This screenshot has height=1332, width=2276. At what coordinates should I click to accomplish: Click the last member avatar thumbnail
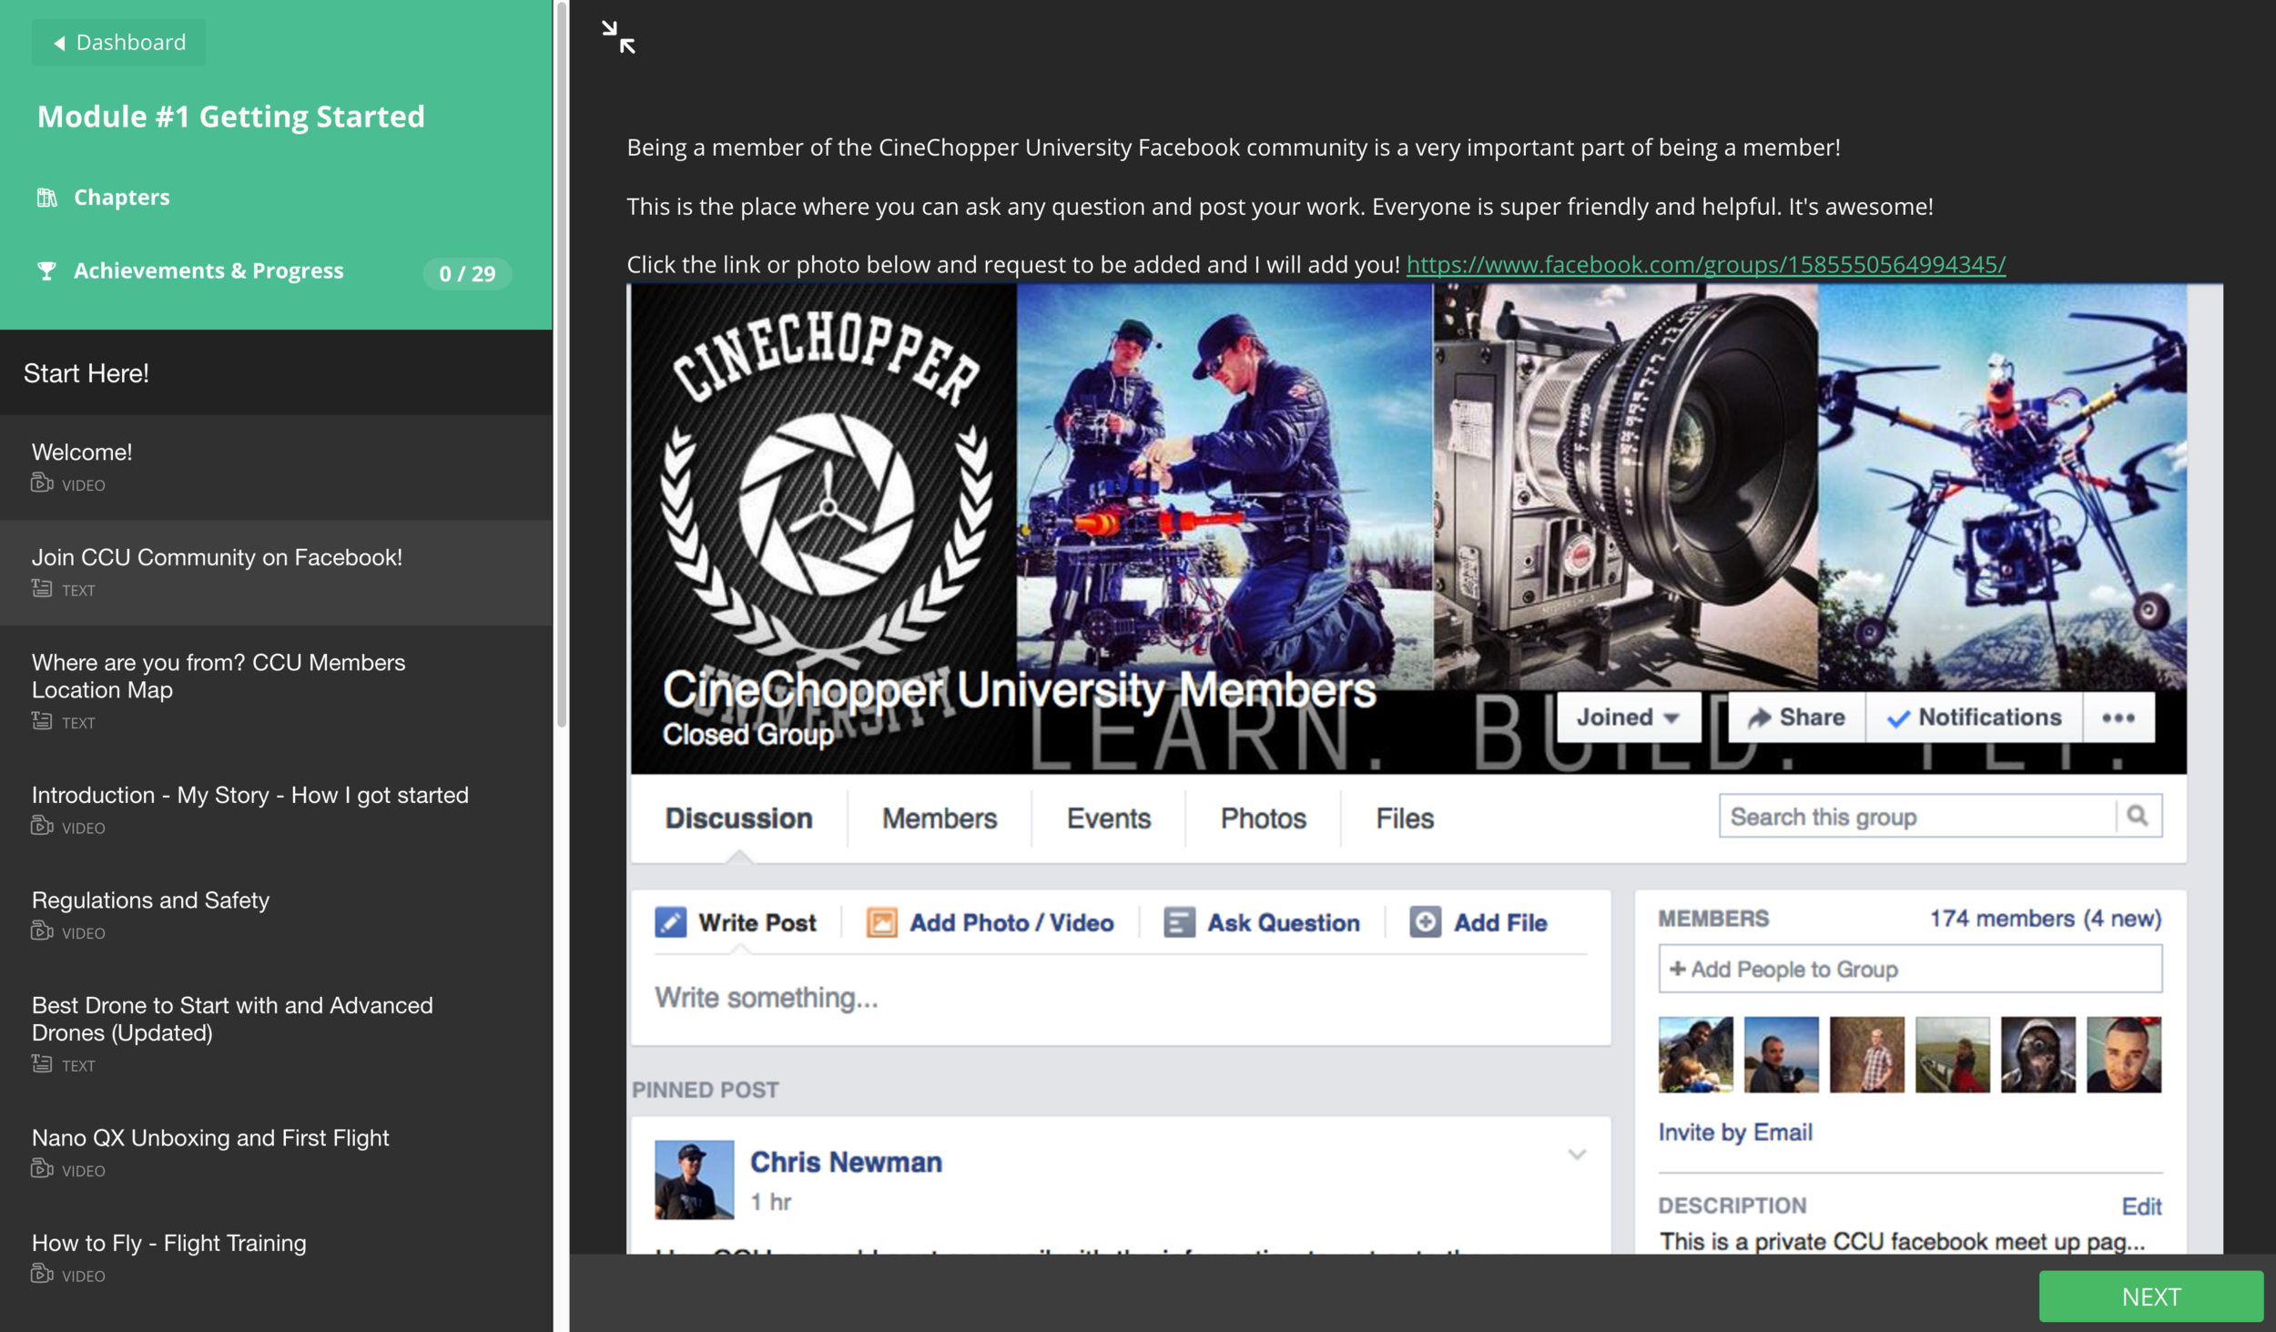click(x=2123, y=1054)
